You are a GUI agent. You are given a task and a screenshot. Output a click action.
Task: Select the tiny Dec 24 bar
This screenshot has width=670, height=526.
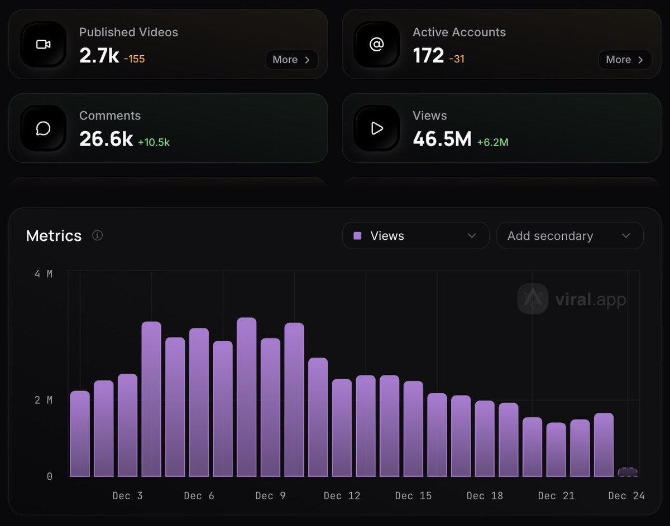[x=628, y=472]
